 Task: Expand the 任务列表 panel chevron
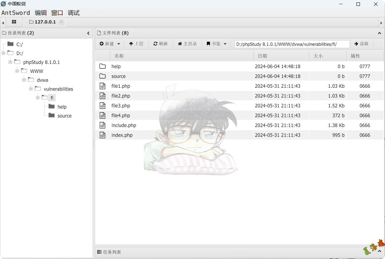tap(380, 251)
